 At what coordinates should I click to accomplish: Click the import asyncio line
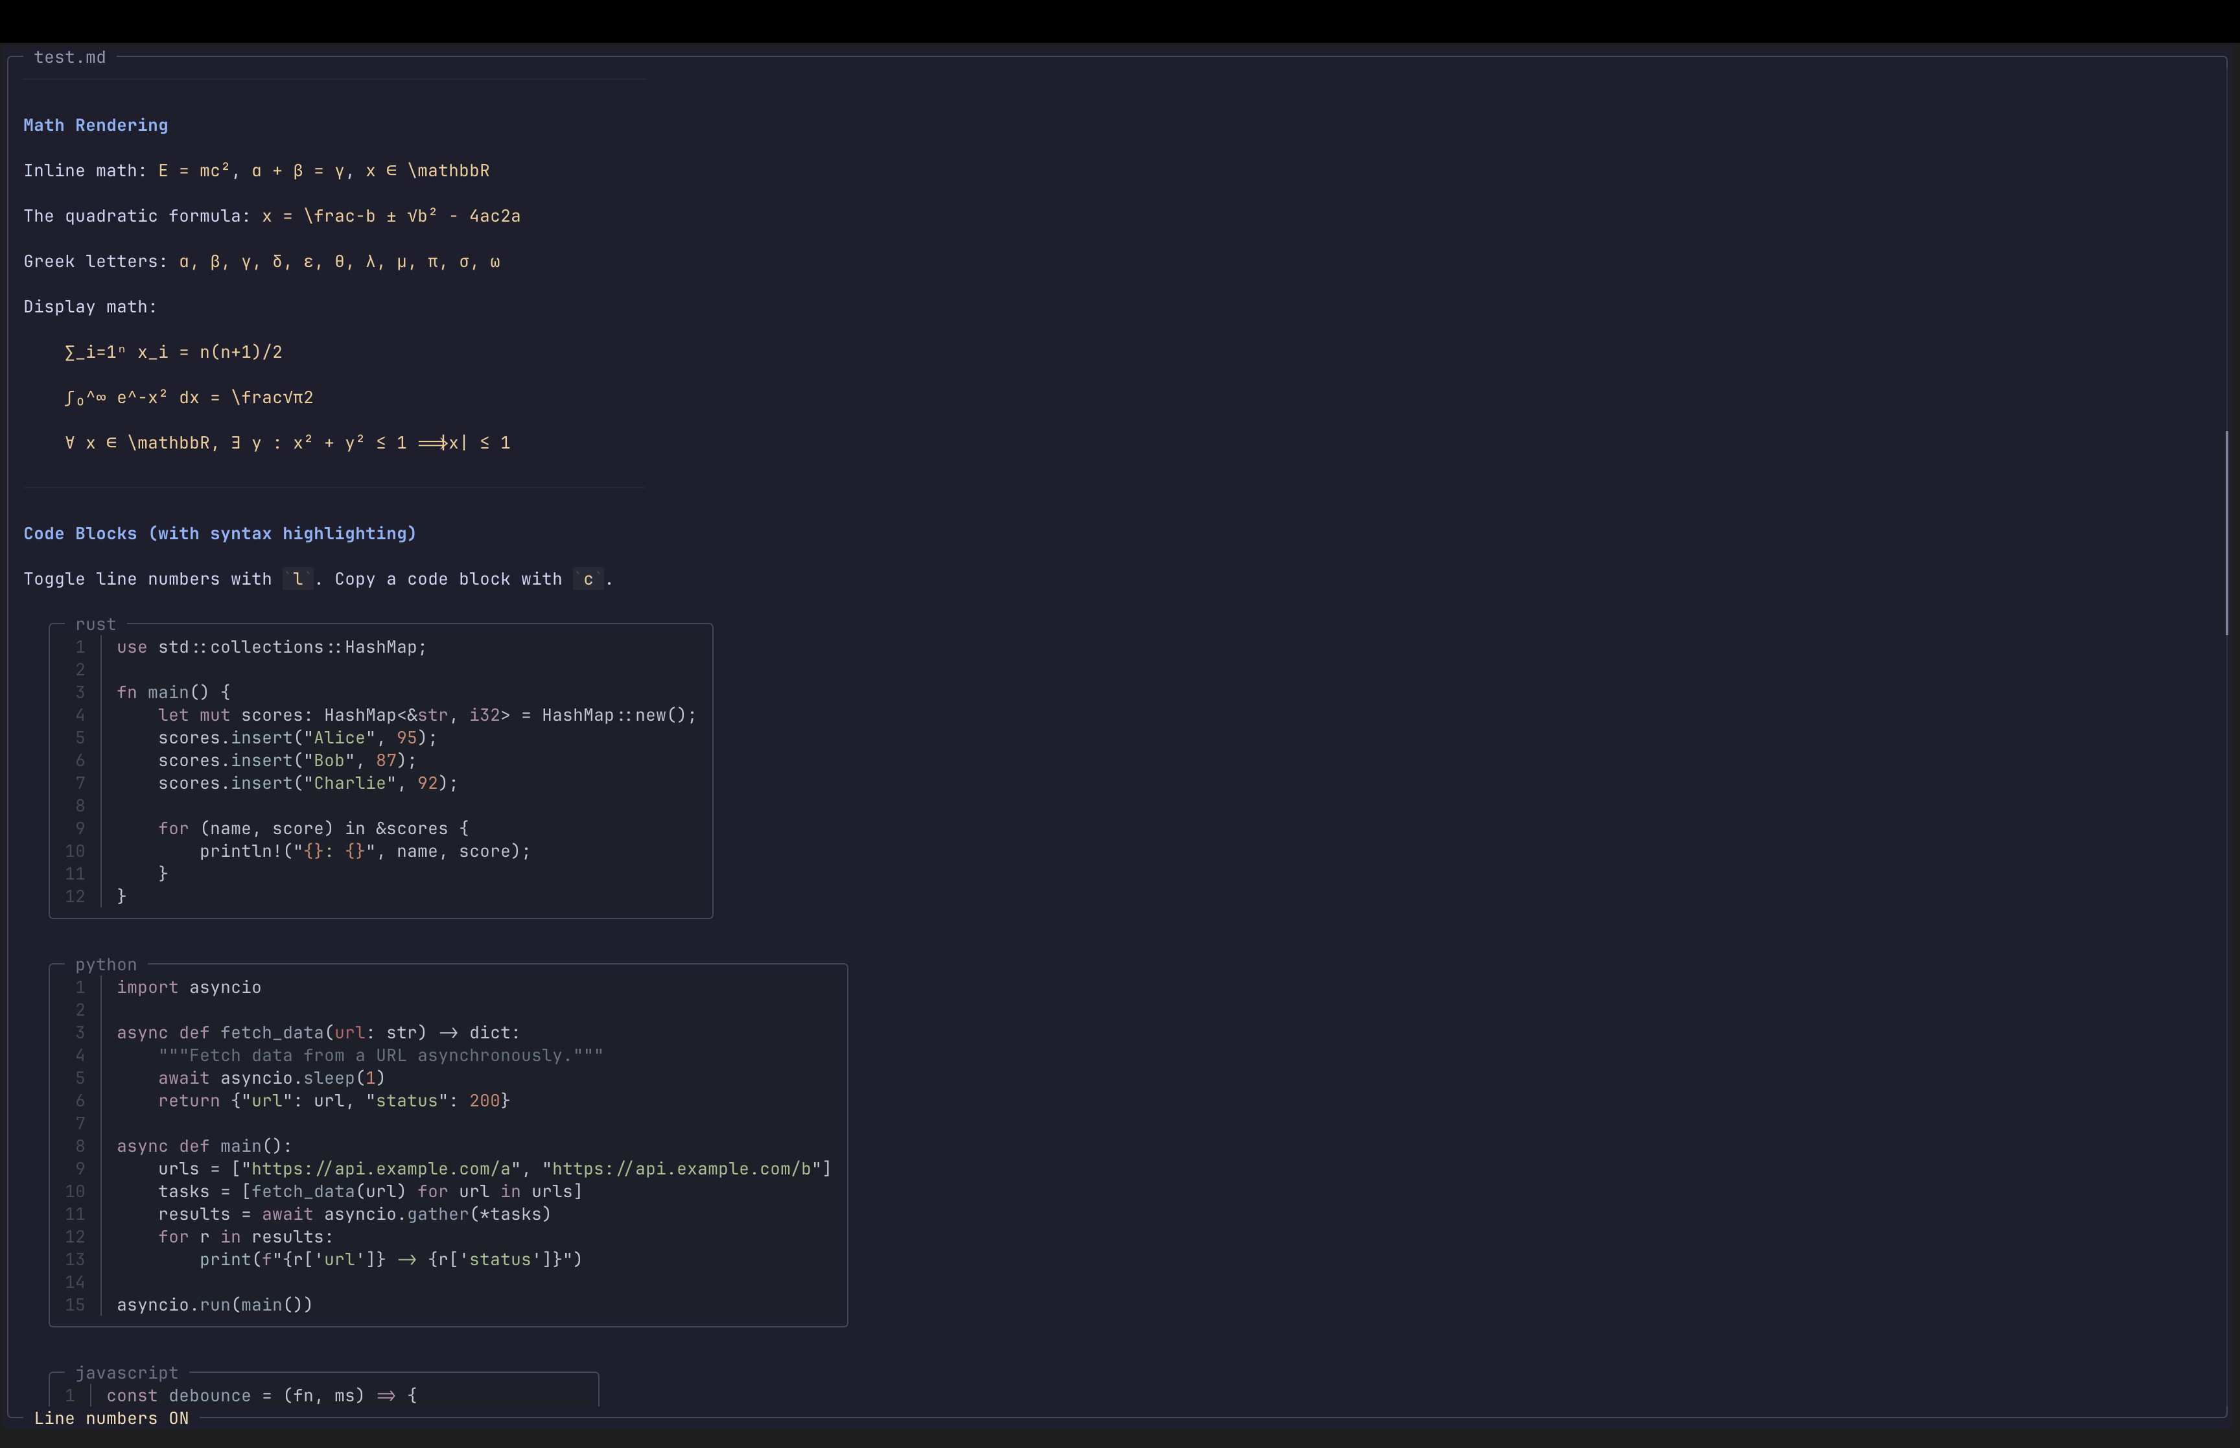[x=189, y=987]
